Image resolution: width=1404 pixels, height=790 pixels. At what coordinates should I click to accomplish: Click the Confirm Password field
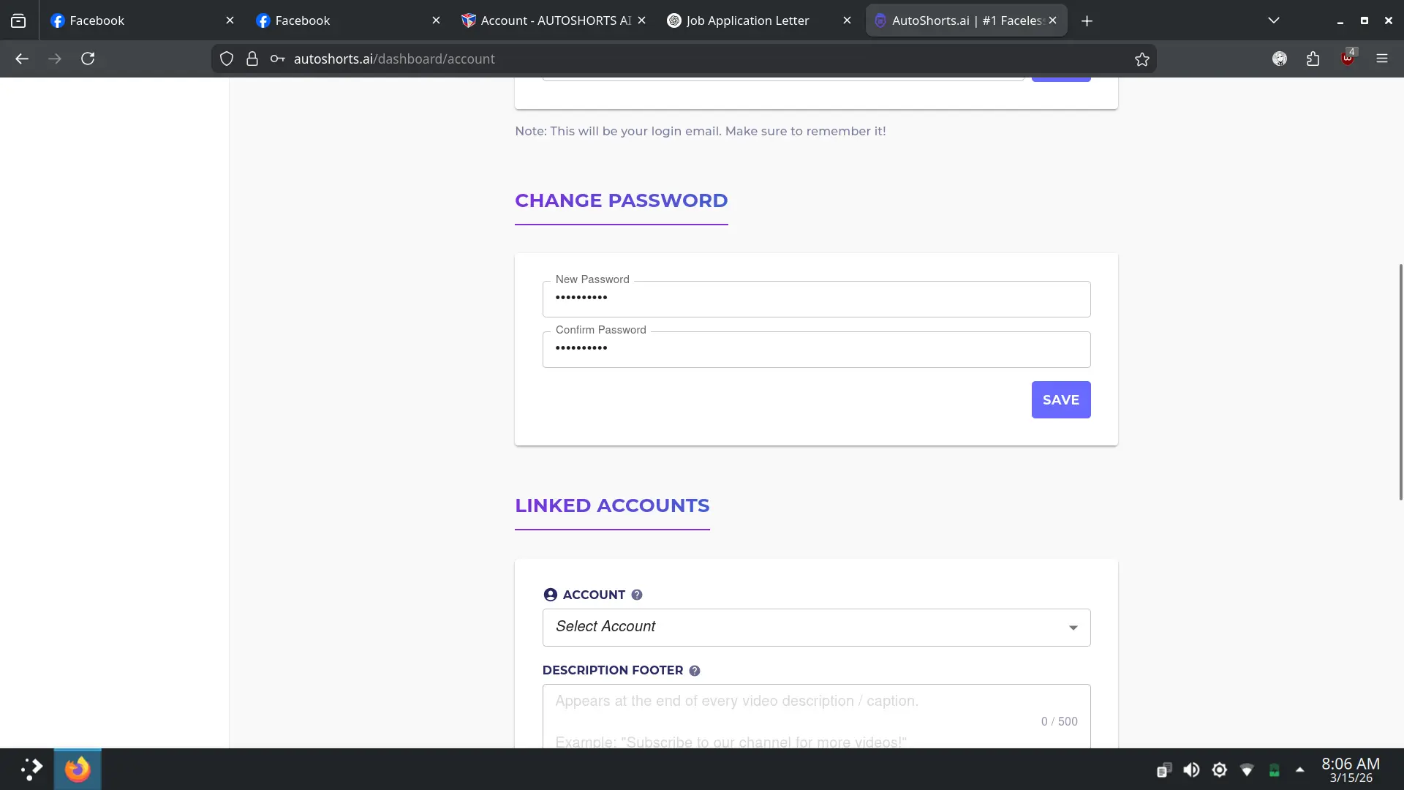click(x=816, y=350)
